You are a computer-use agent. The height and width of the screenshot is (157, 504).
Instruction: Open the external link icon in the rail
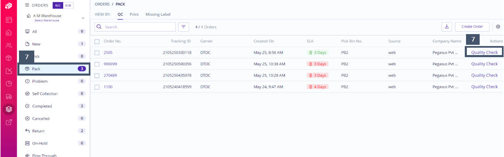click(x=9, y=122)
